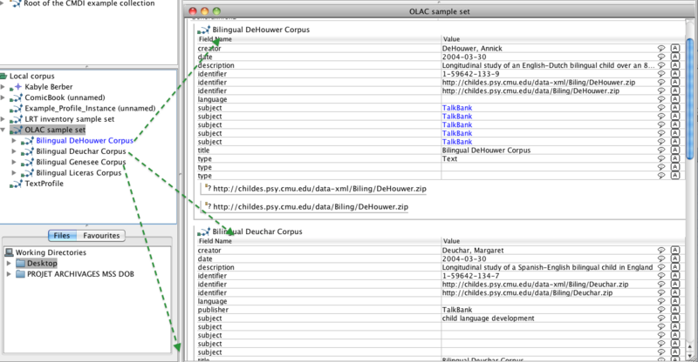Screen dimensions: 698x362
Task: Click the TextProfile node icon
Action: pyautogui.click(x=16, y=184)
